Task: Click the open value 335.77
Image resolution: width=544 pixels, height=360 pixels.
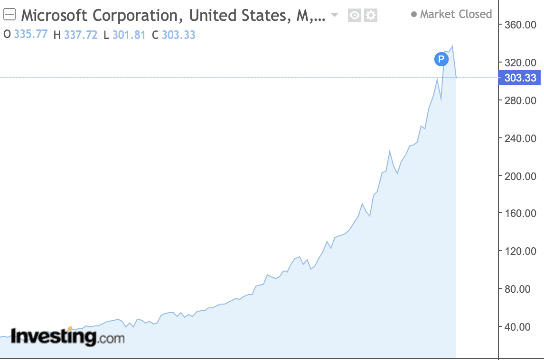Action: pos(32,35)
